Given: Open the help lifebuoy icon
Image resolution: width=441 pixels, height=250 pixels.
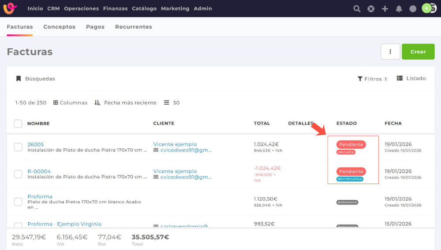Looking at the screenshot, I should 371,9.
